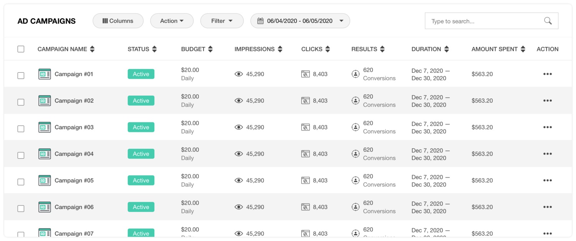
Task: Open the three-dot menu for Campaign #01
Action: (x=548, y=74)
